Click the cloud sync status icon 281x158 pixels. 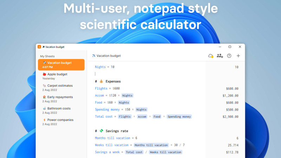pyautogui.click(x=211, y=56)
